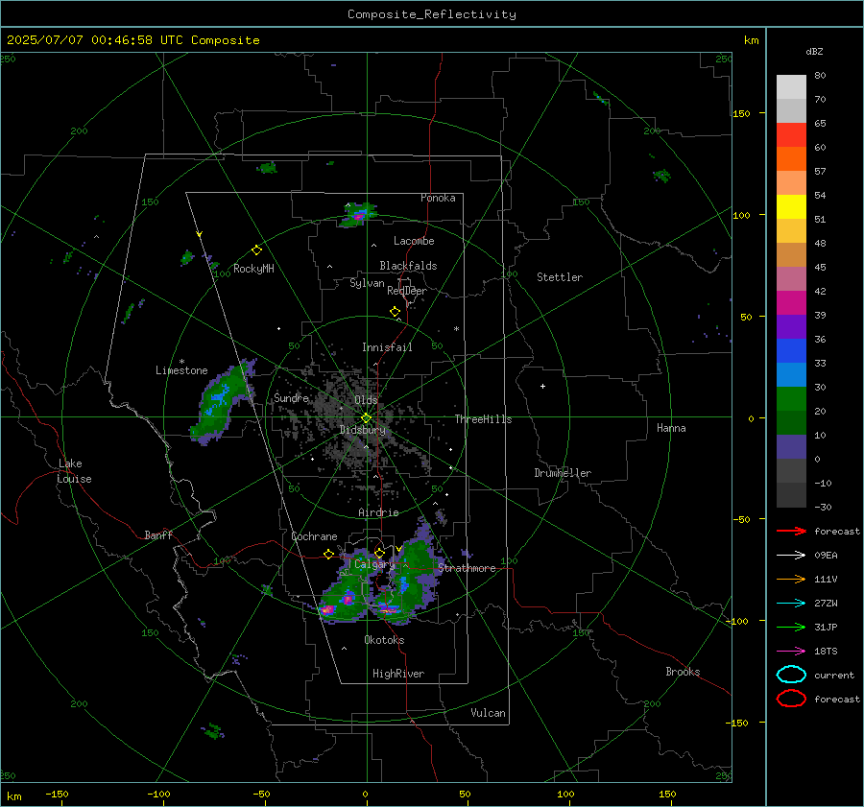The image size is (864, 807).
Task: Click the Vulcan label on map
Action: pos(488,713)
